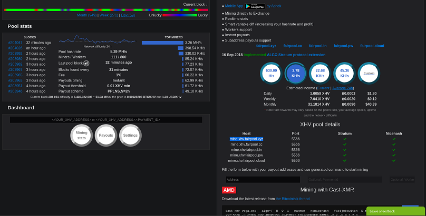Switch estimated income to Current
The height and width of the screenshot is (216, 426).
click(323, 88)
